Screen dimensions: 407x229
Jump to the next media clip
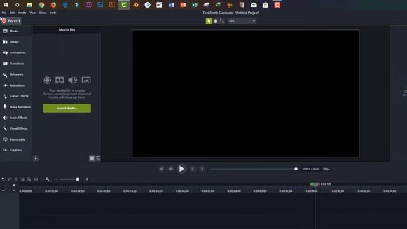point(202,169)
